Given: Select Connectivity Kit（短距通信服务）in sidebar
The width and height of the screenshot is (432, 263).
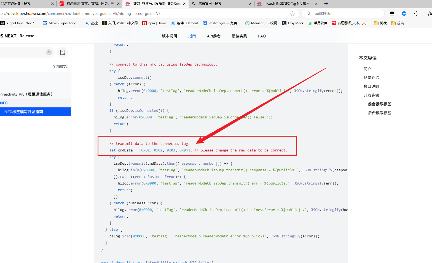Looking at the screenshot, I should tap(36, 94).
